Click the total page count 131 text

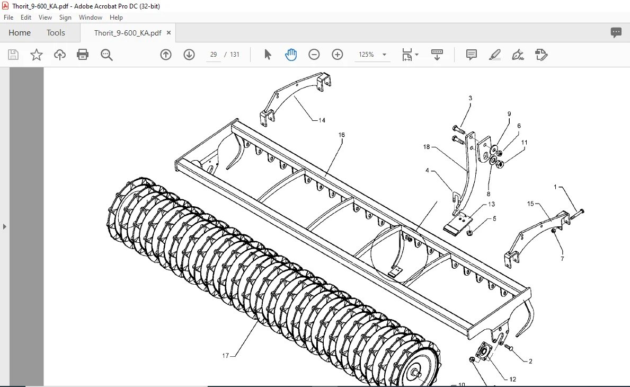235,55
